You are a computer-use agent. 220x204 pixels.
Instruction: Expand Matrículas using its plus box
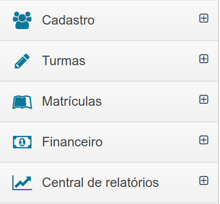(203, 100)
